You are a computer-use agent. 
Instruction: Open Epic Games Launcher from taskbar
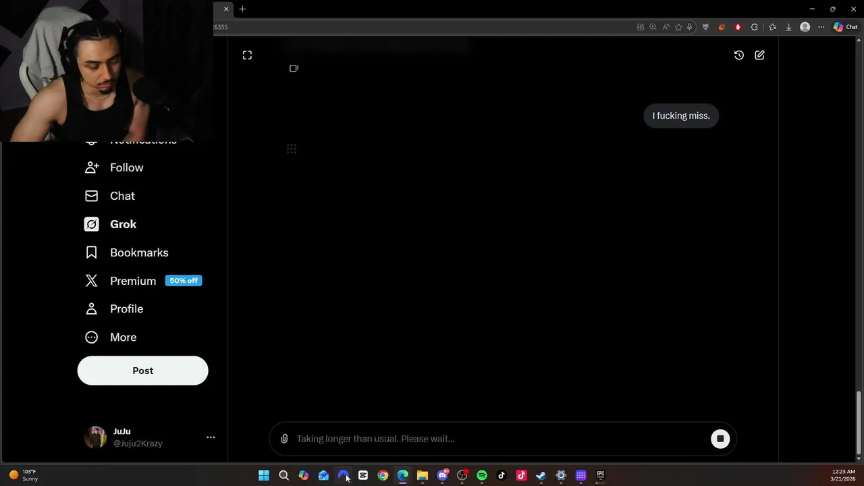[x=600, y=475]
